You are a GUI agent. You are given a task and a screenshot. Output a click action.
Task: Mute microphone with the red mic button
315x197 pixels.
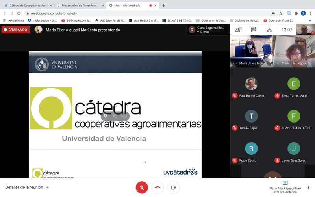[142, 188]
